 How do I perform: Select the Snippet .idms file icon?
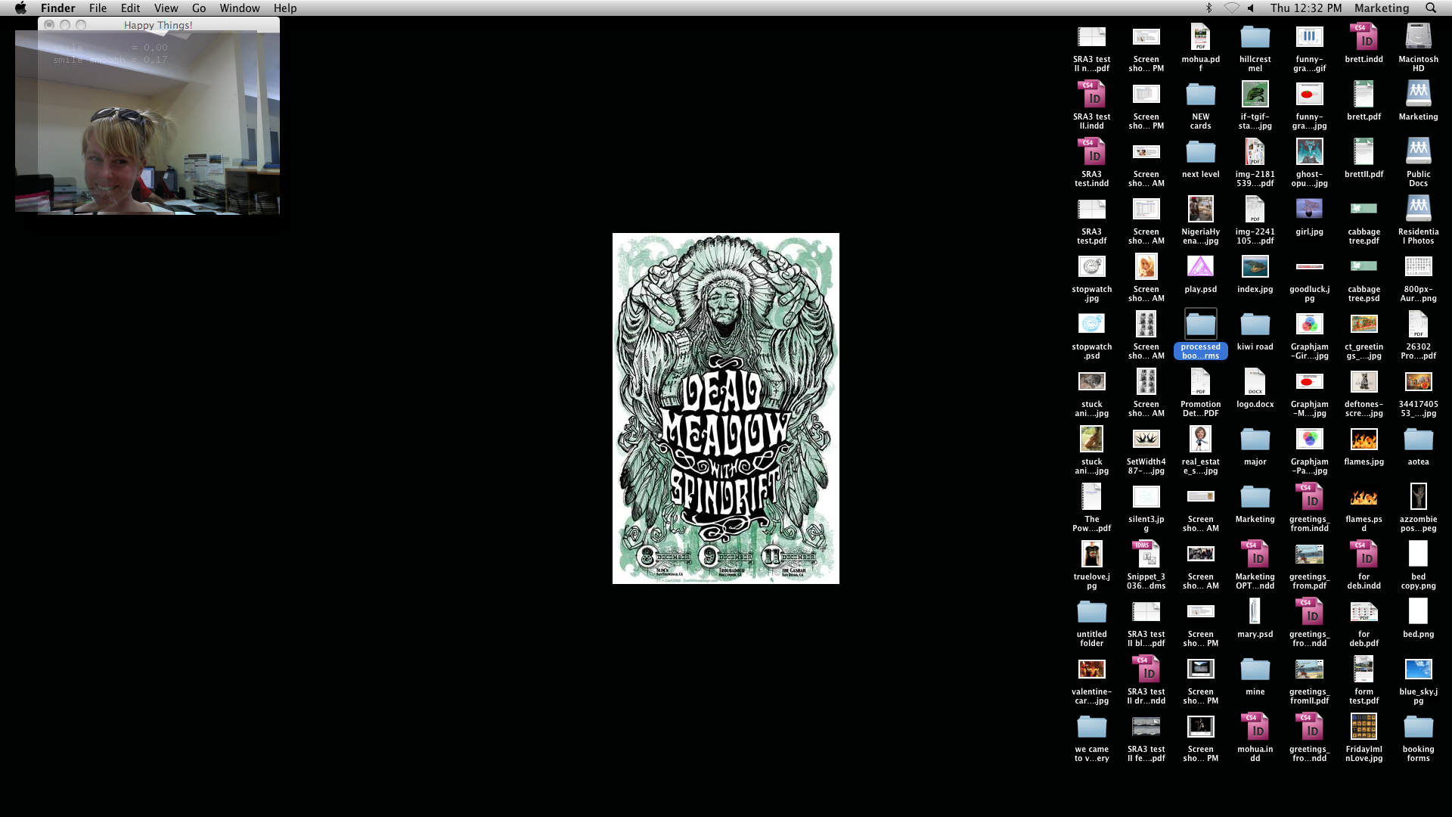(1146, 555)
